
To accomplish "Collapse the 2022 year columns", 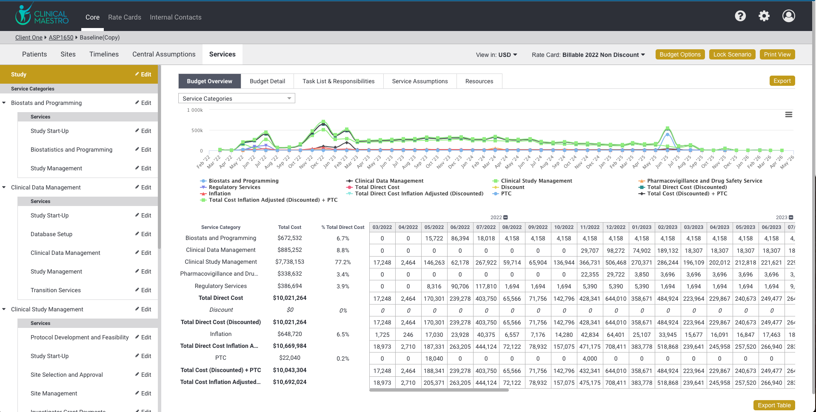I will click(505, 217).
